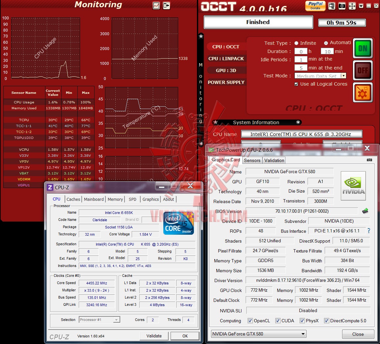Open CPU-Z Processor #1 selection dropdown
Screen dimensions: 380x344
[x=99, y=320]
